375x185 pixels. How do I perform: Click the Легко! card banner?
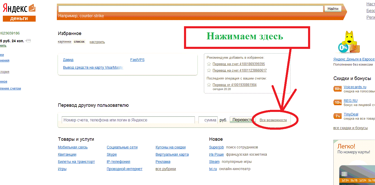[x=354, y=162]
